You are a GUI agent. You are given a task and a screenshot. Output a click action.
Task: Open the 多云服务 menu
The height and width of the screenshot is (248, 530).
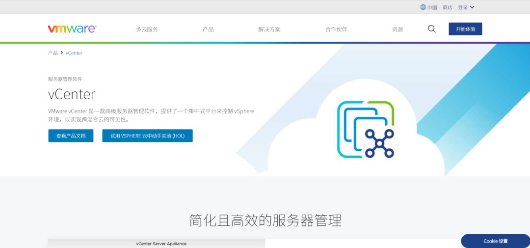point(147,29)
